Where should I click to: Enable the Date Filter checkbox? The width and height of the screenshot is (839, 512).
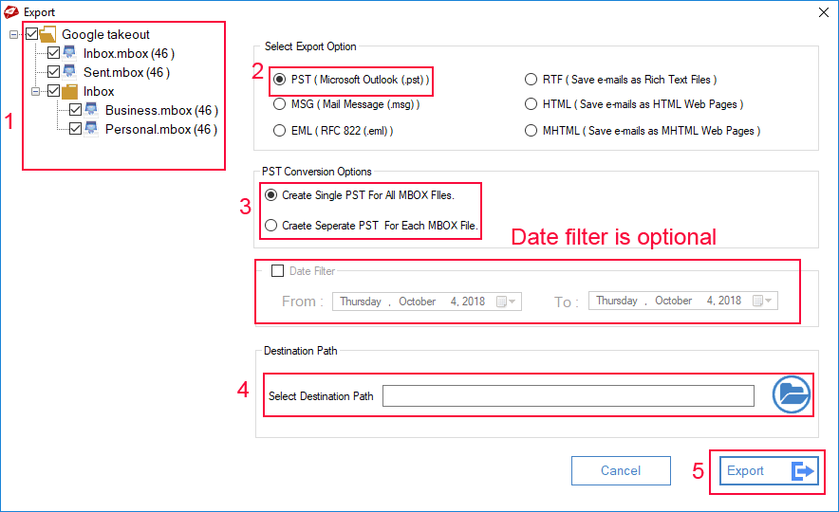(x=277, y=271)
